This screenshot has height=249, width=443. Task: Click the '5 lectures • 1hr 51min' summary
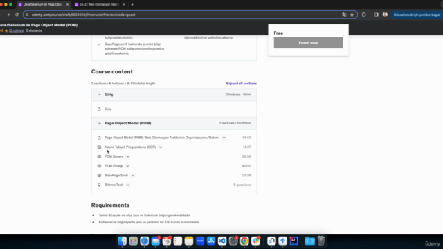point(235,123)
